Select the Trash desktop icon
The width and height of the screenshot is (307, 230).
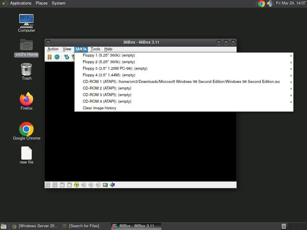coord(26,72)
